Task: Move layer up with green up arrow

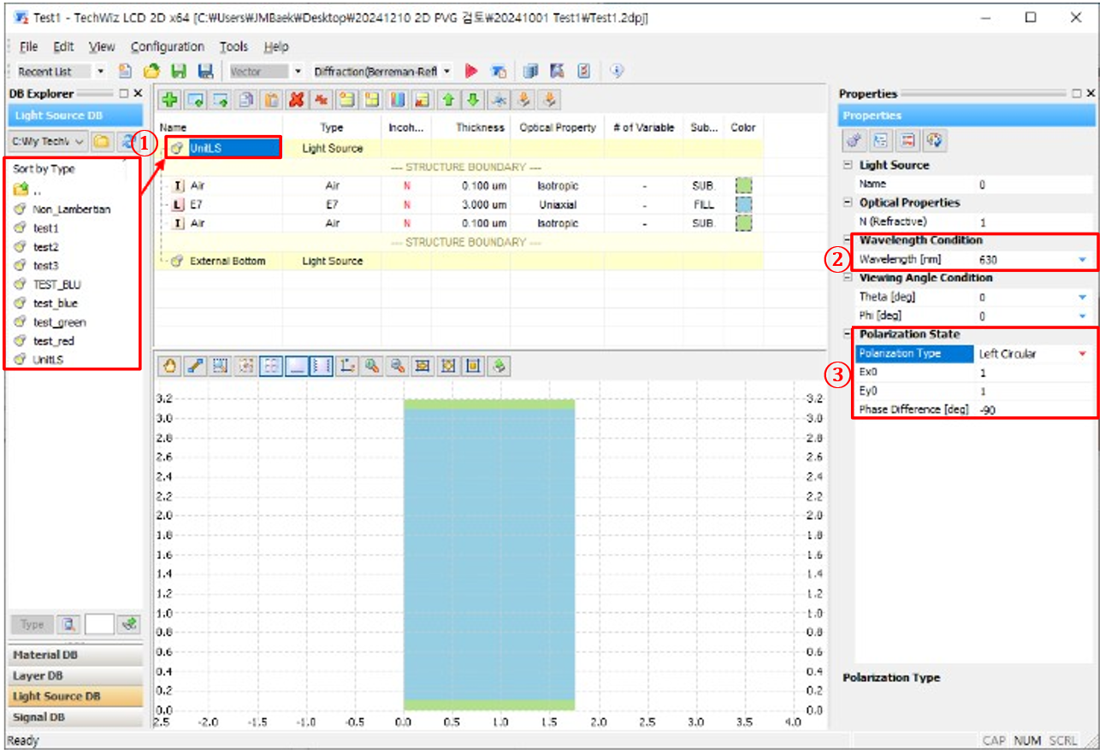Action: [x=447, y=100]
